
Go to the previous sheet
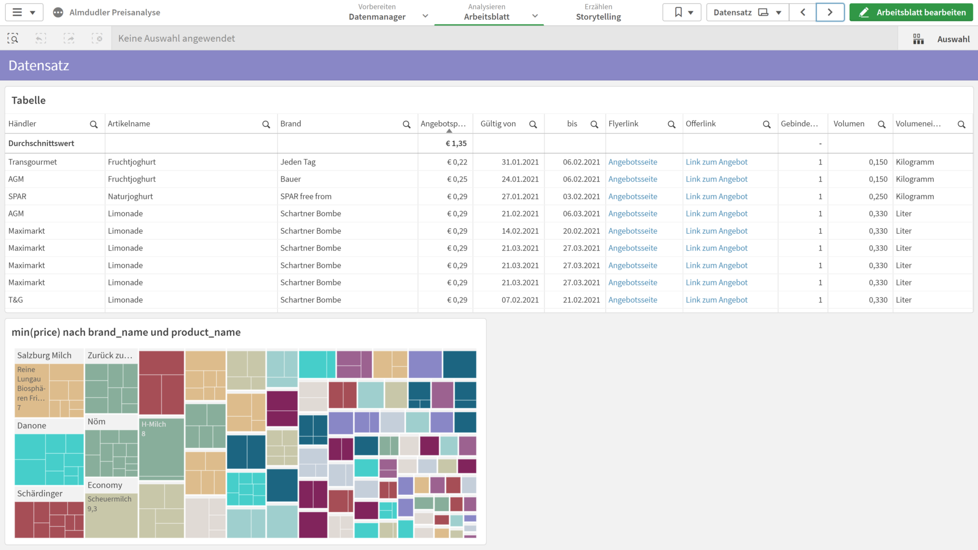(x=803, y=12)
